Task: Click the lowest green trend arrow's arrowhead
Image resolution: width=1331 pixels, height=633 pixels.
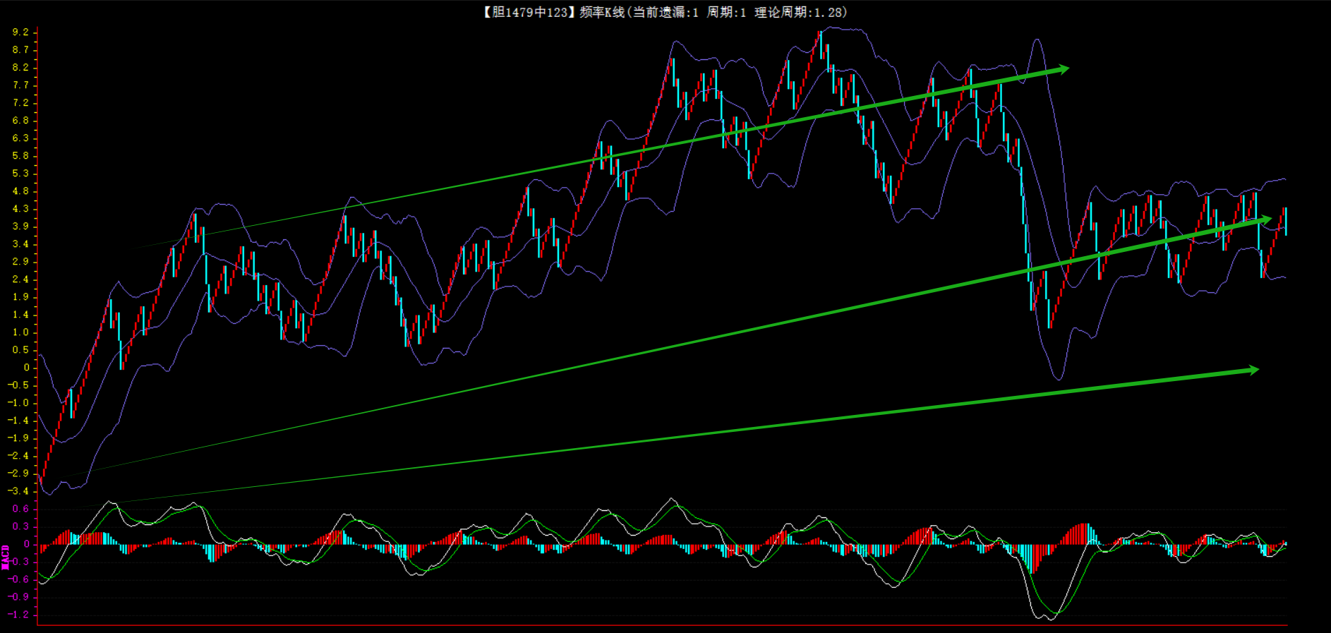Action: [1252, 370]
